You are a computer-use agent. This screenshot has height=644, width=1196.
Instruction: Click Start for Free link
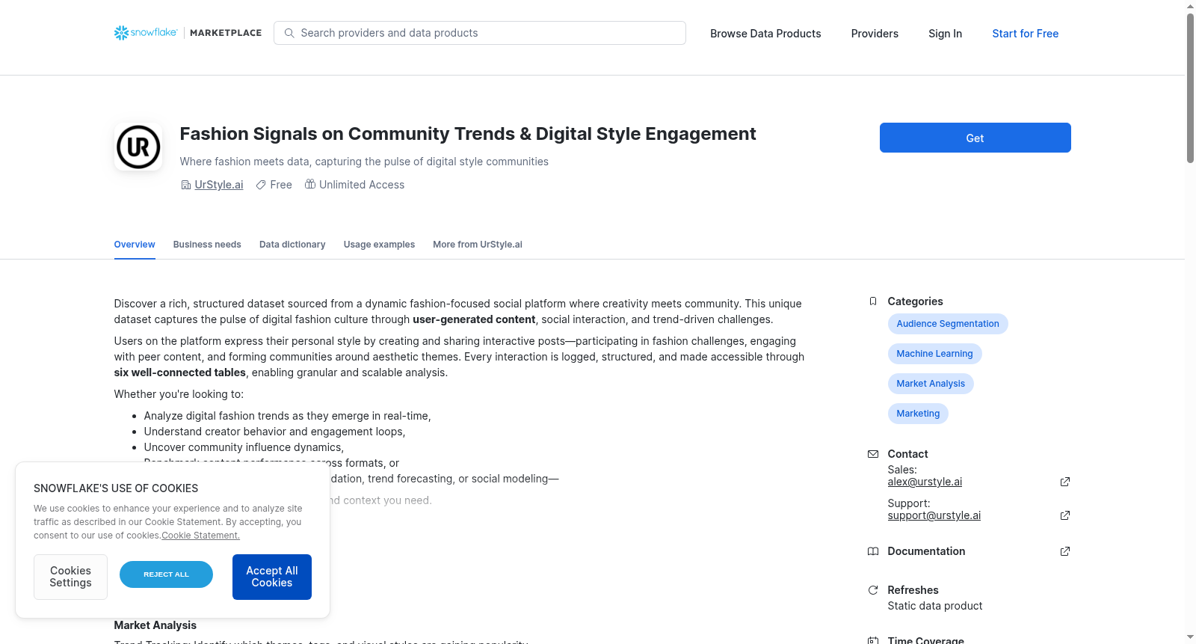(1025, 34)
